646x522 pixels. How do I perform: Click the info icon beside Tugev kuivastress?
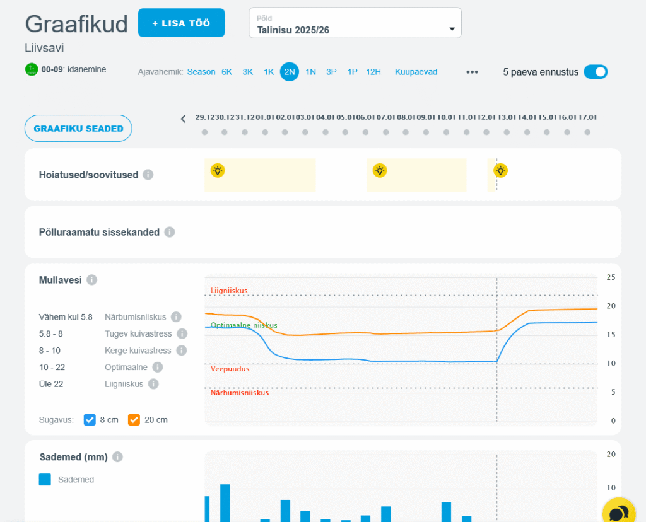182,333
